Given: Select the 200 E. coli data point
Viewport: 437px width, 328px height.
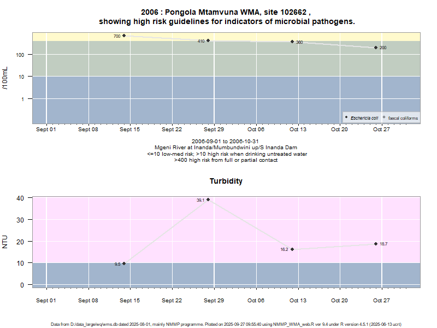Looking at the screenshot, I should (376, 48).
